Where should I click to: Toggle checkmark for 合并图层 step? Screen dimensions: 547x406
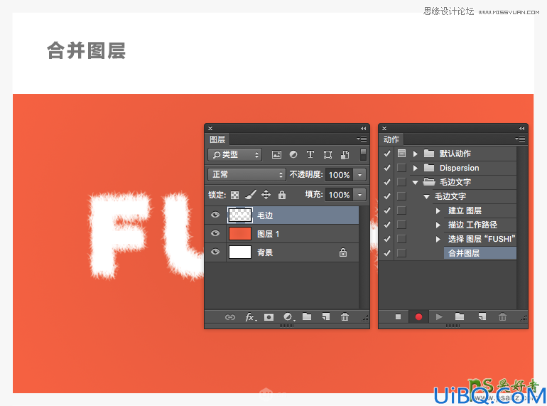(x=387, y=253)
